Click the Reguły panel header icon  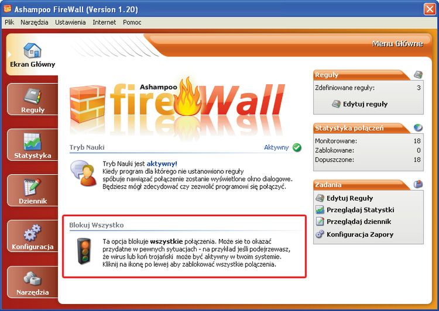pyautogui.click(x=419, y=75)
